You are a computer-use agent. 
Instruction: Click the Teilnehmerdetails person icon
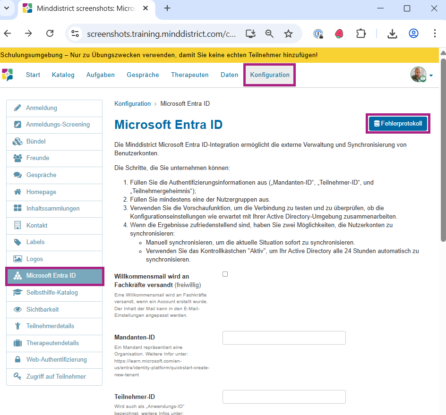coord(17,326)
